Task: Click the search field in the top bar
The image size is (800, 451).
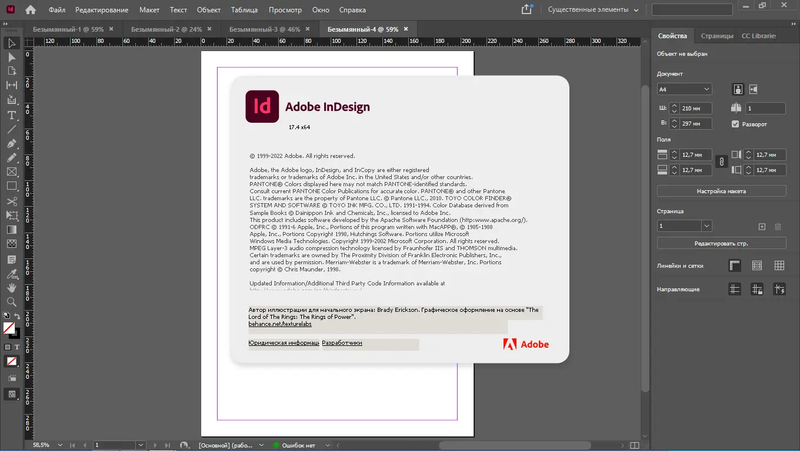Action: (x=692, y=10)
